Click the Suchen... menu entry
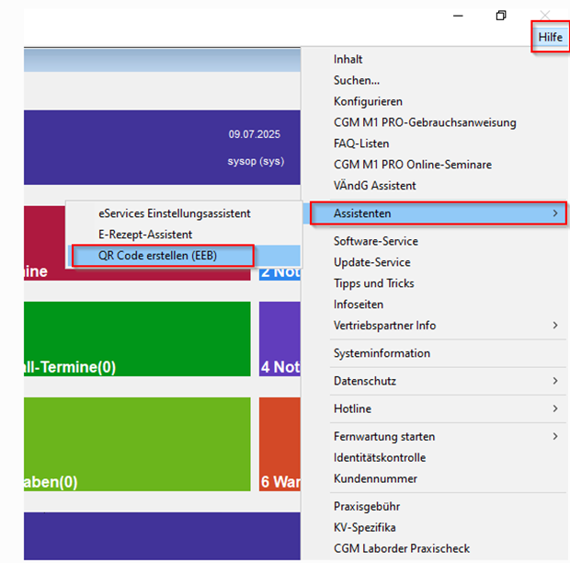This screenshot has width=570, height=563. coord(357,81)
